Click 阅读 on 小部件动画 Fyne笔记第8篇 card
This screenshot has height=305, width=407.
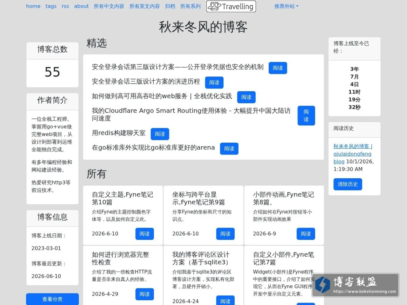(306, 234)
